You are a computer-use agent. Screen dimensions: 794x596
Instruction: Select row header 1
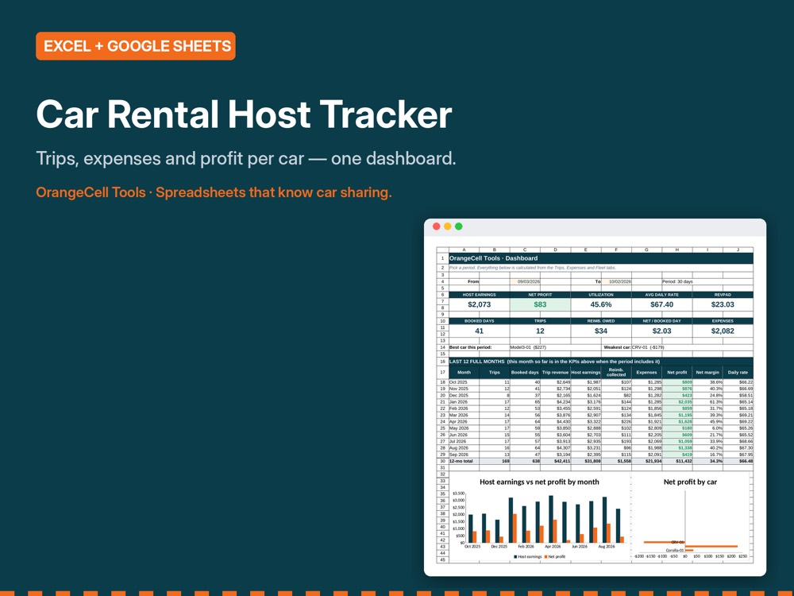[x=442, y=258]
